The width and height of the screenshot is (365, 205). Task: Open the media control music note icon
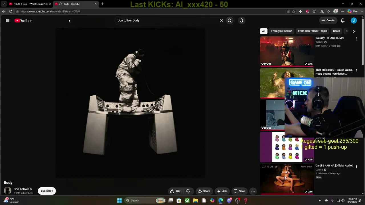point(322,11)
